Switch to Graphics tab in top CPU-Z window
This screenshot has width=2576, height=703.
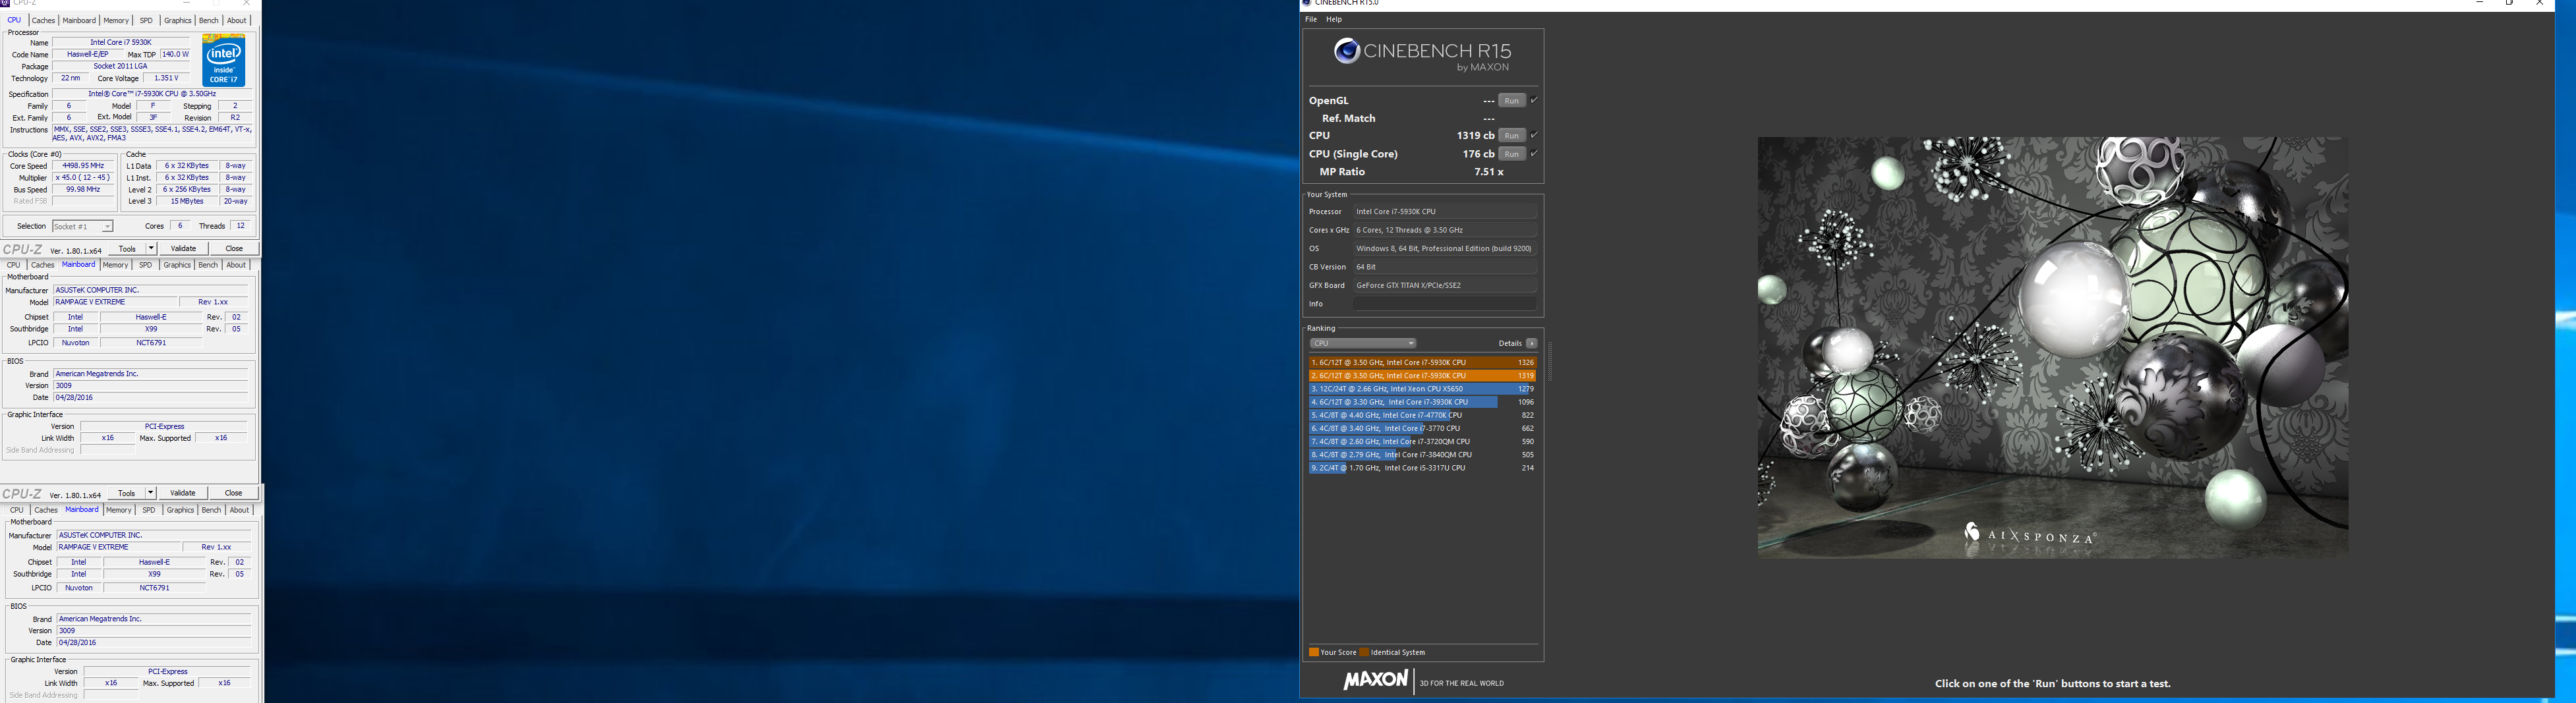pos(177,20)
